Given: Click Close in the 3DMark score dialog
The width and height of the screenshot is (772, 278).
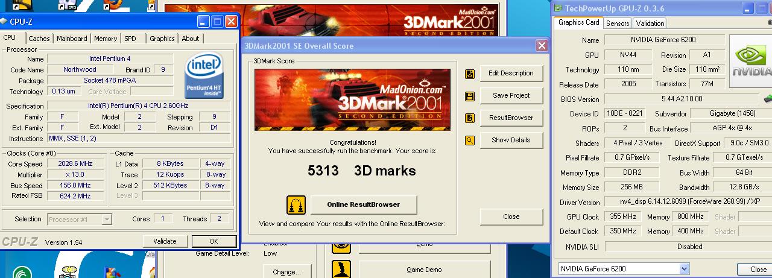Looking at the screenshot, I should click(511, 217).
